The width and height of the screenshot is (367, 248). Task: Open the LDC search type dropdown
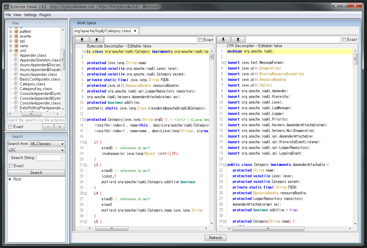[36, 150]
